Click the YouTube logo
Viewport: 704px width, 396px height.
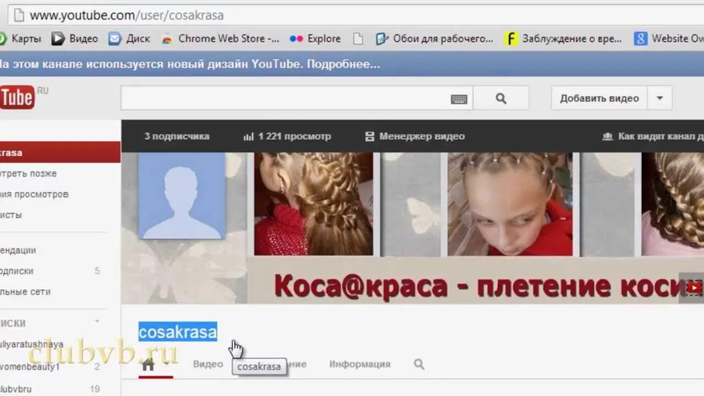click(17, 97)
